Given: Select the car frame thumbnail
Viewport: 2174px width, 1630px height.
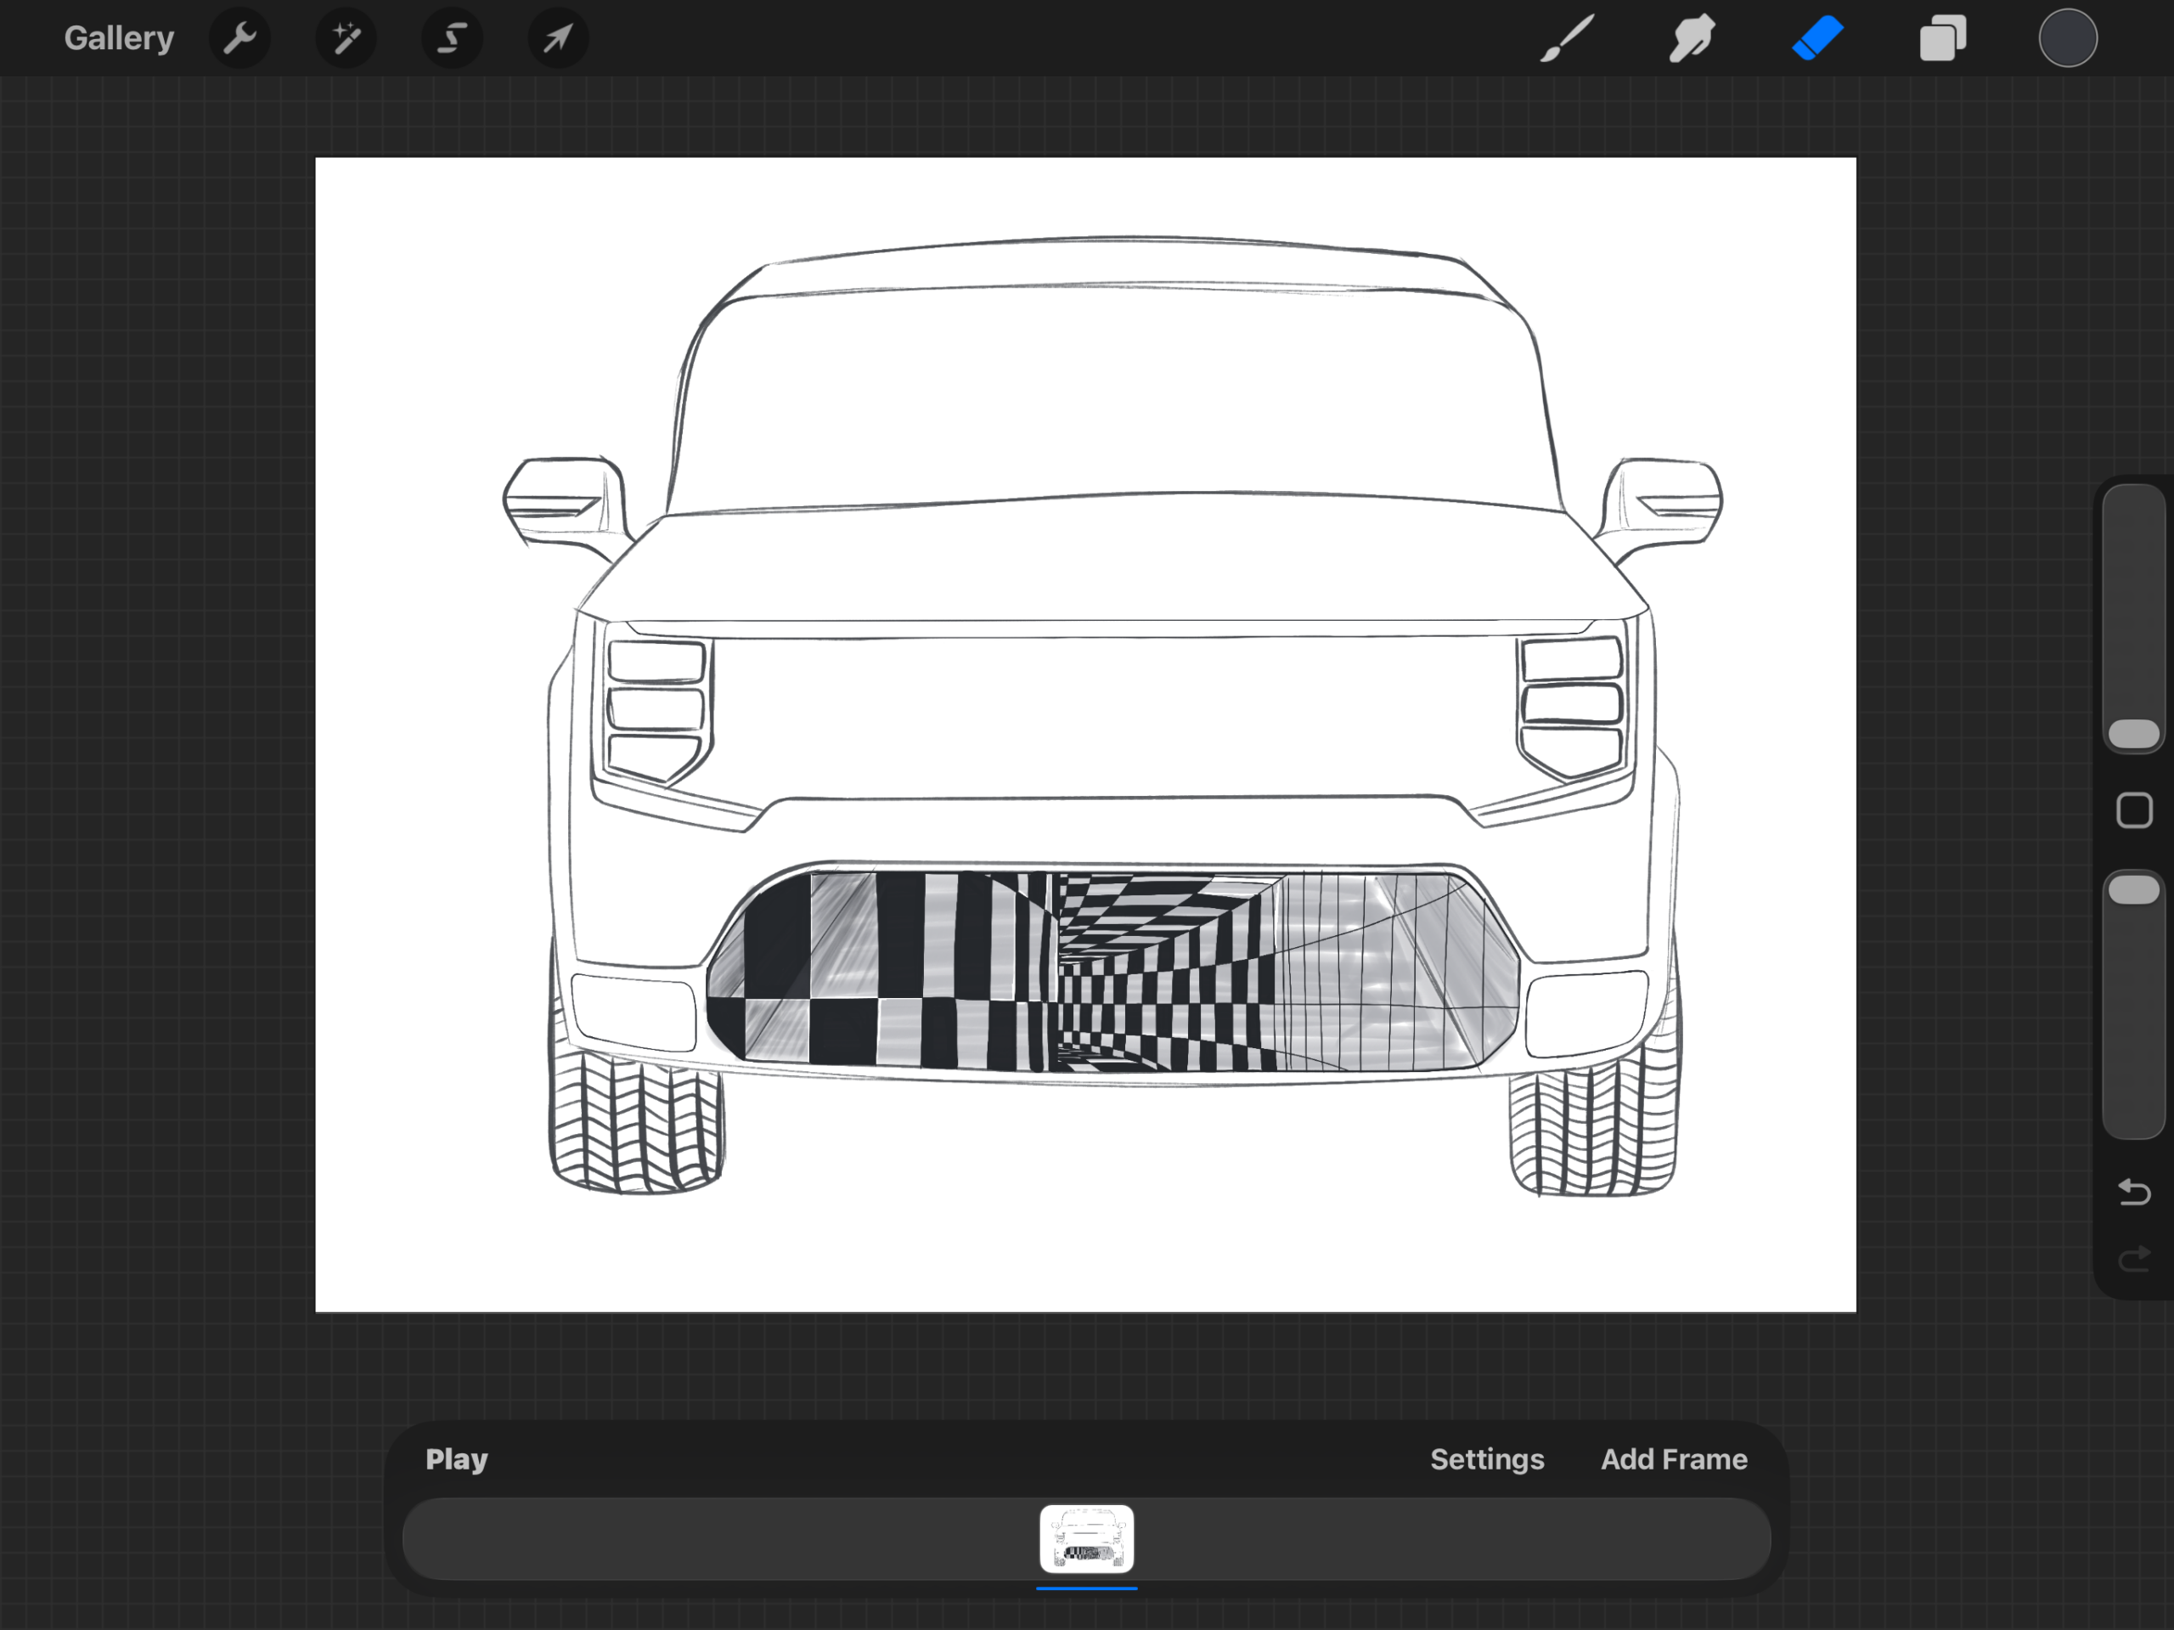Looking at the screenshot, I should click(1086, 1538).
